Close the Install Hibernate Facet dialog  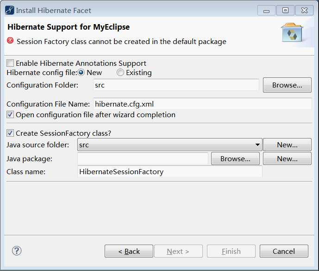click(x=304, y=10)
